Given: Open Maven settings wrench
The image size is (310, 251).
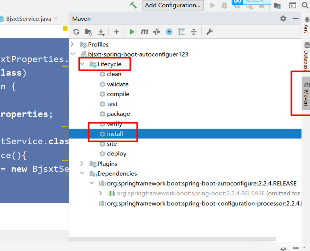Looking at the screenshot, I should tap(209, 32).
